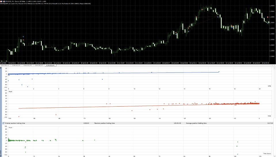Click the '22 Jul 01:59' time axis label
The width and height of the screenshot is (276, 157).
(x=112, y=63)
